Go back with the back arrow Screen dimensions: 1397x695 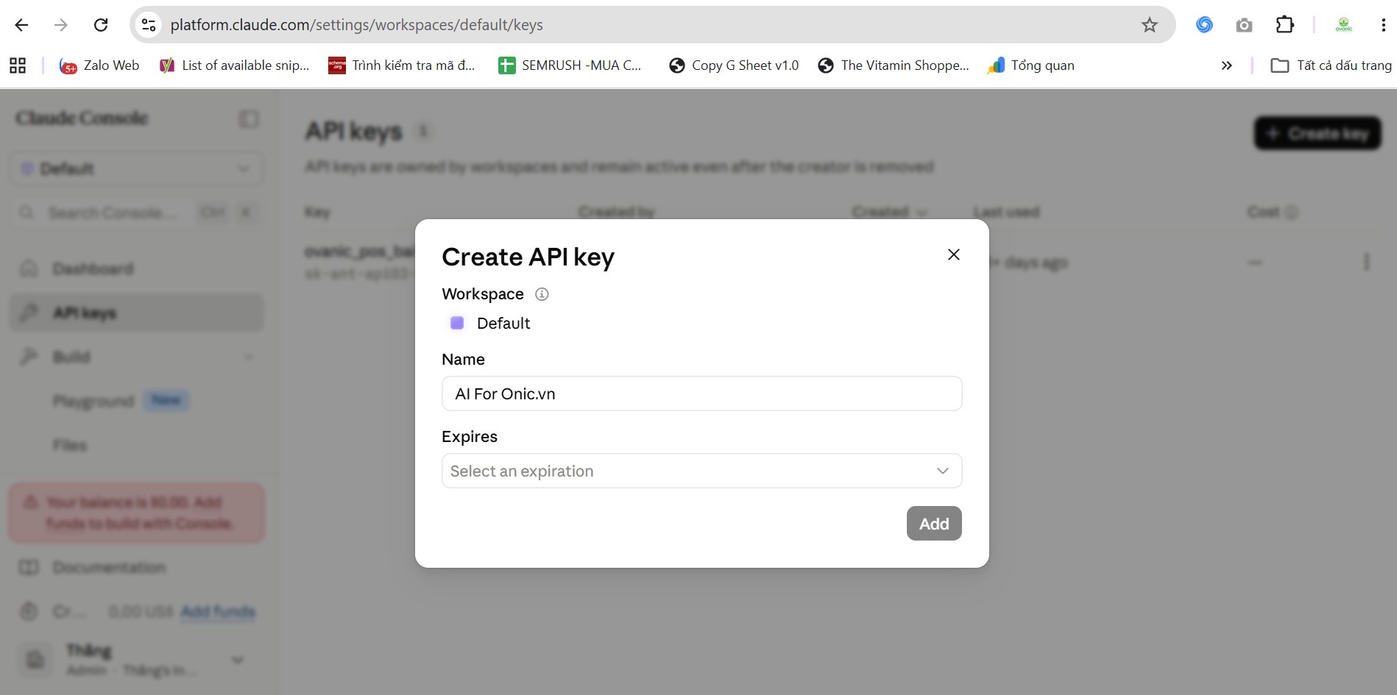point(21,25)
